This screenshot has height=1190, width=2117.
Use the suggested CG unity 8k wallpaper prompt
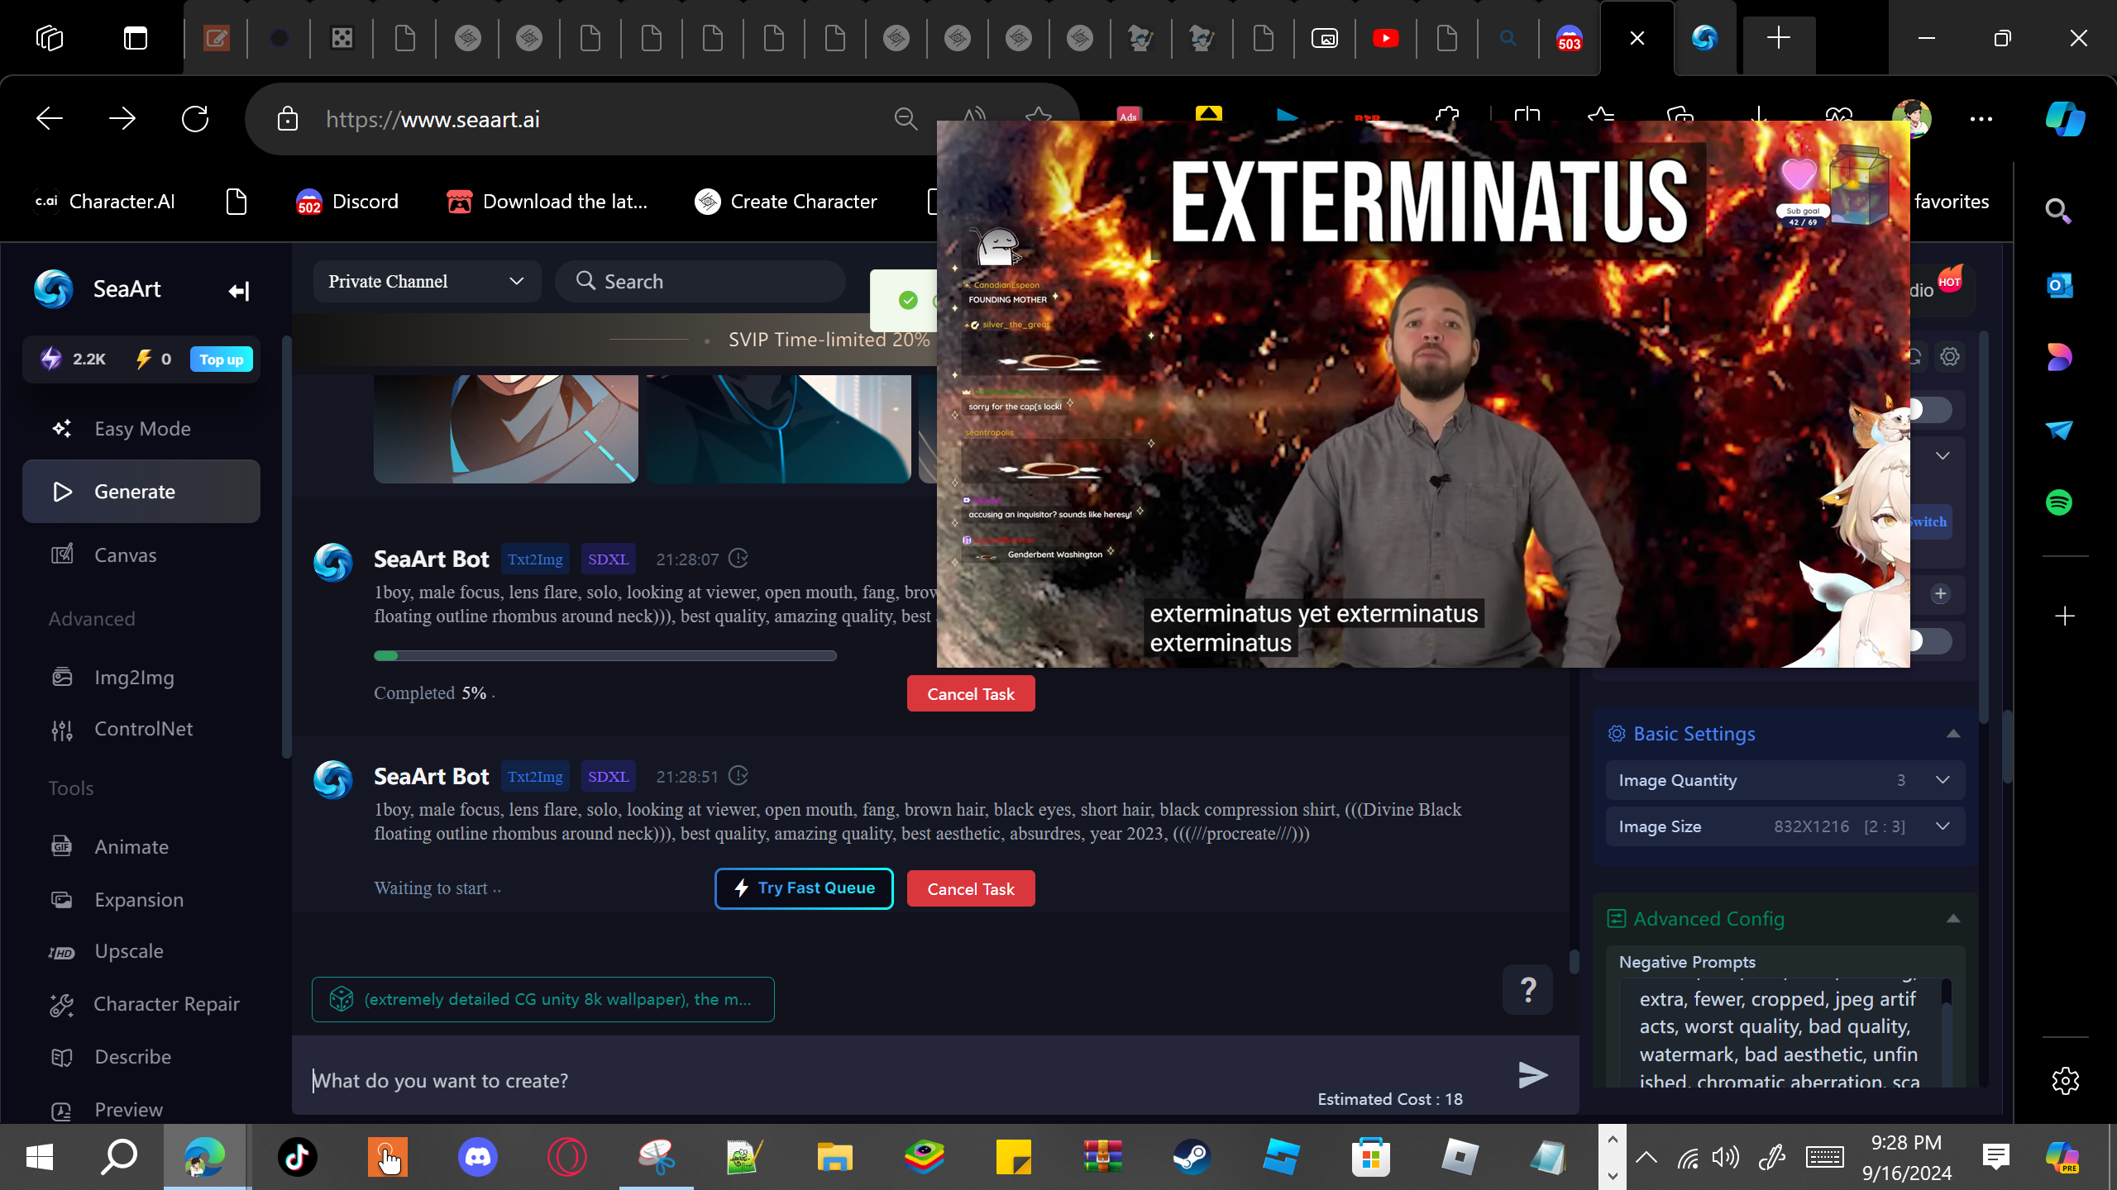coord(543,1000)
